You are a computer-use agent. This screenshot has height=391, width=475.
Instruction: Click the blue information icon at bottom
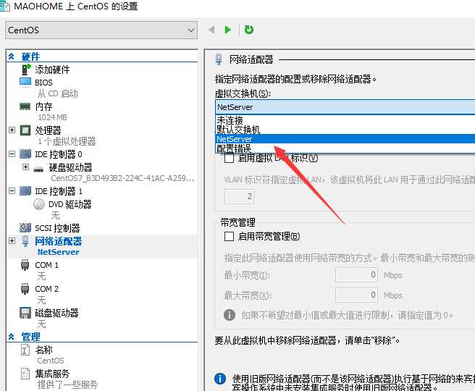[220, 379]
